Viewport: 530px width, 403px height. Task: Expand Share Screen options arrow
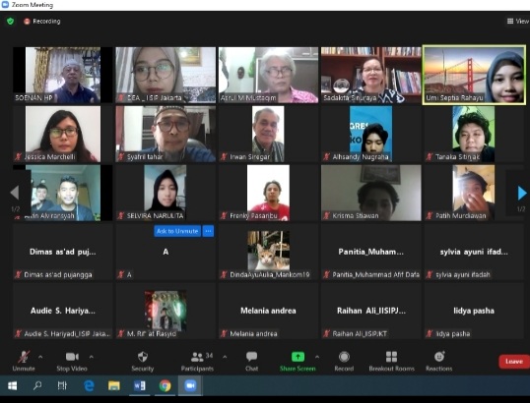tap(317, 357)
